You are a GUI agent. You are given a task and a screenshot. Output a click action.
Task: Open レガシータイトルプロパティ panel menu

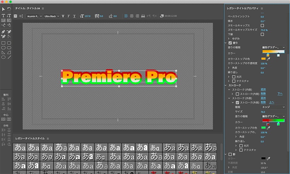(x=262, y=8)
